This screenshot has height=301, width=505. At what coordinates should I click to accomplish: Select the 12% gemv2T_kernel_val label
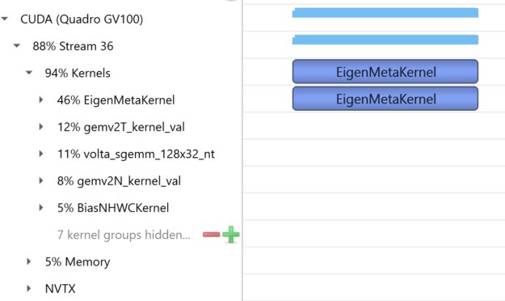[121, 127]
